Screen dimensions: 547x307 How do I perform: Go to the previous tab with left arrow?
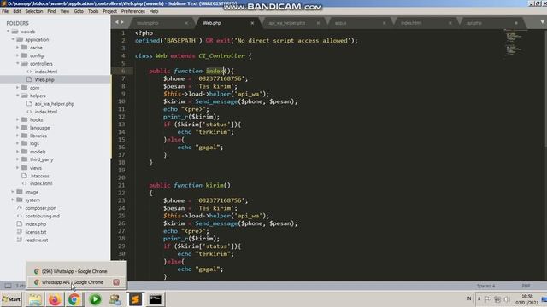tap(117, 22)
